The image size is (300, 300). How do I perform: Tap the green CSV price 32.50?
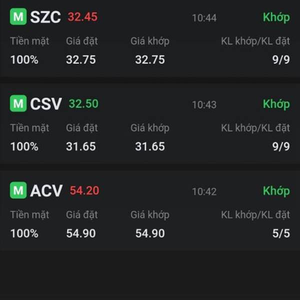pos(83,104)
